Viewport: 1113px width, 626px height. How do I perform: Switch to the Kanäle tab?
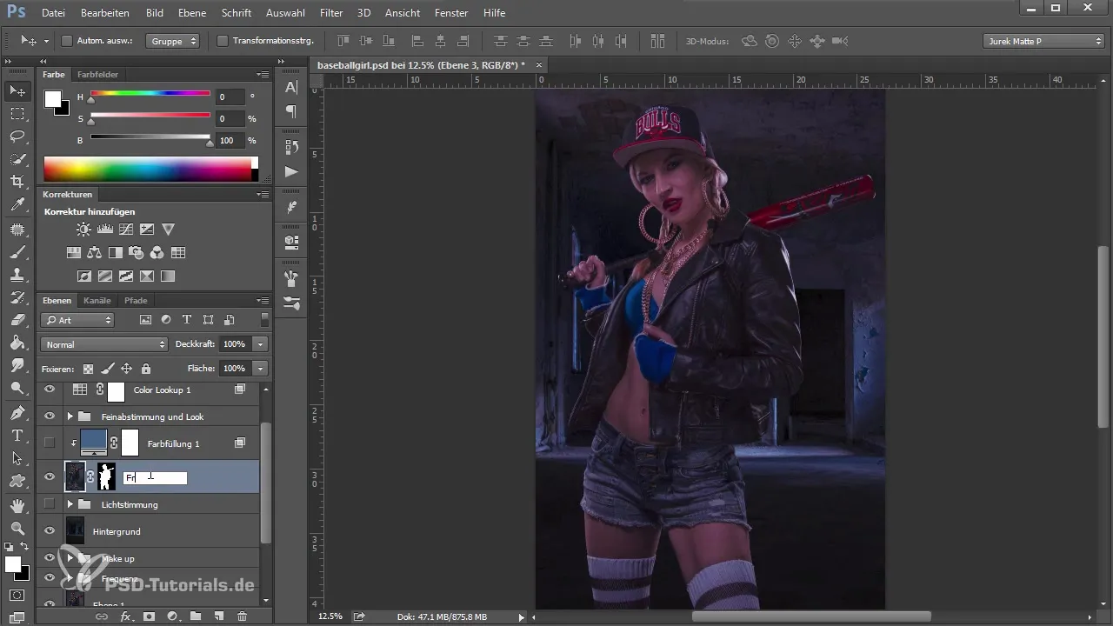coord(97,301)
